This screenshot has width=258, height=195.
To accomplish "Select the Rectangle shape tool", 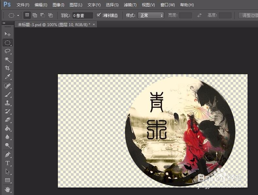I will 8,180.
